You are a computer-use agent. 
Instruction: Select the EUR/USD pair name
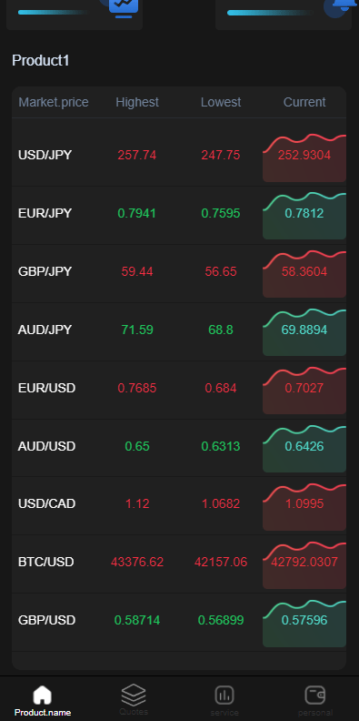pyautogui.click(x=46, y=388)
